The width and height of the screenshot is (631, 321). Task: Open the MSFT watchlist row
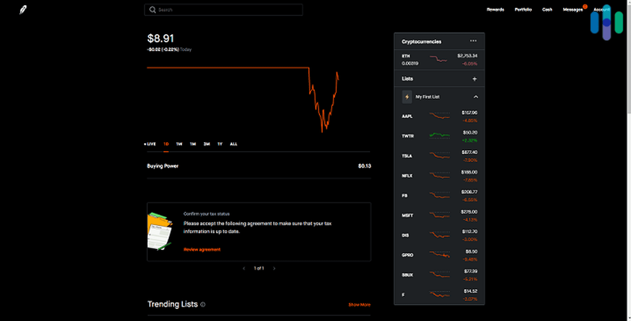439,216
